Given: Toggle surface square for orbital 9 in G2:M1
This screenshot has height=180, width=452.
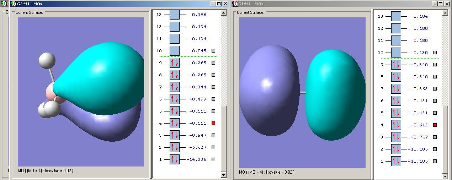Looking at the screenshot, I should [213, 63].
